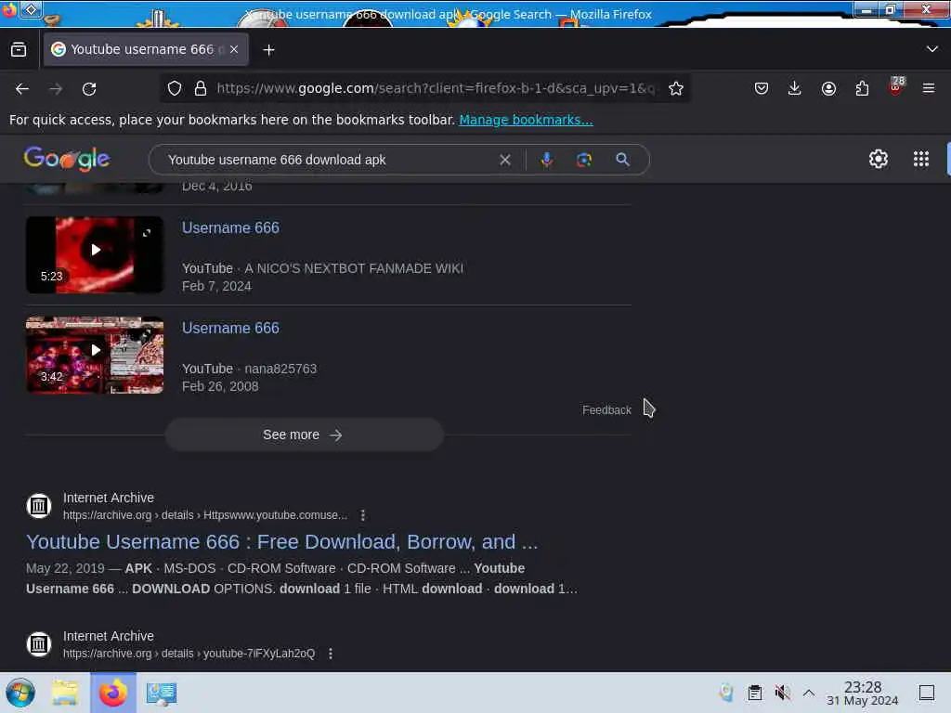Click the Feedback link
951x713 pixels.
(x=606, y=410)
